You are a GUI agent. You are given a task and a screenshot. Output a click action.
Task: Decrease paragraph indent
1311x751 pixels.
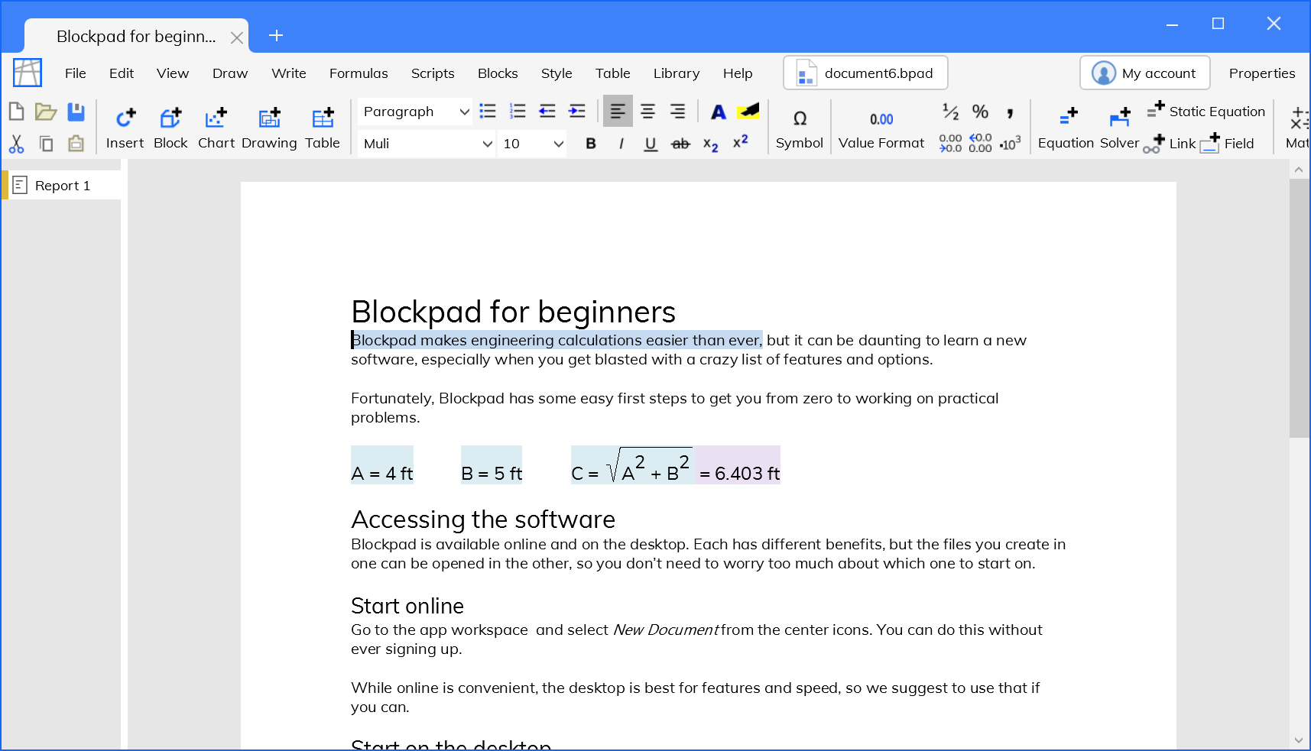click(x=547, y=112)
